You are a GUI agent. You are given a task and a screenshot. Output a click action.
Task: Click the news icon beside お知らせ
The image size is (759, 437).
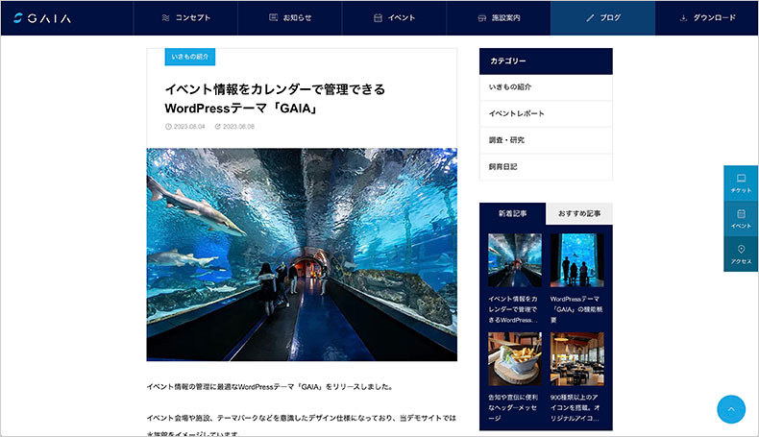(x=273, y=17)
